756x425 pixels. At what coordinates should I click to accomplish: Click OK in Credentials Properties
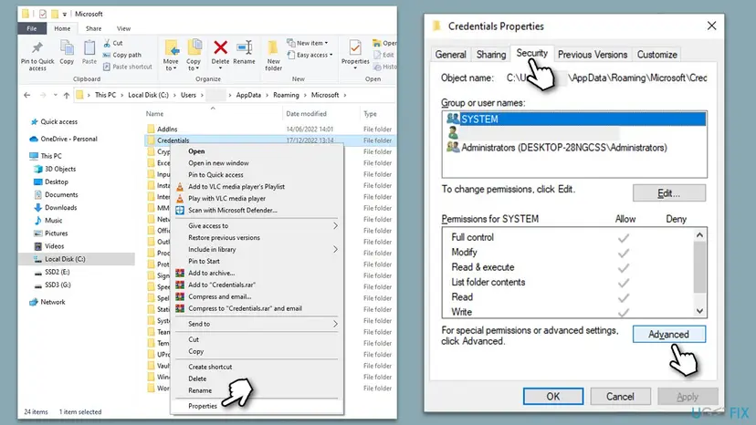click(x=553, y=397)
